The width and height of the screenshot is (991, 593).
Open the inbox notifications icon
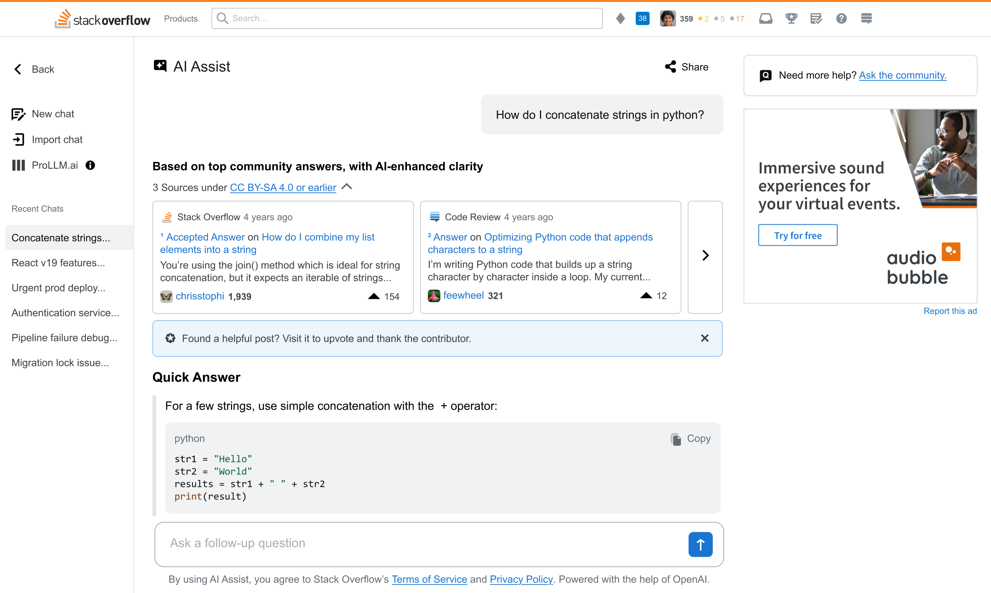(766, 18)
